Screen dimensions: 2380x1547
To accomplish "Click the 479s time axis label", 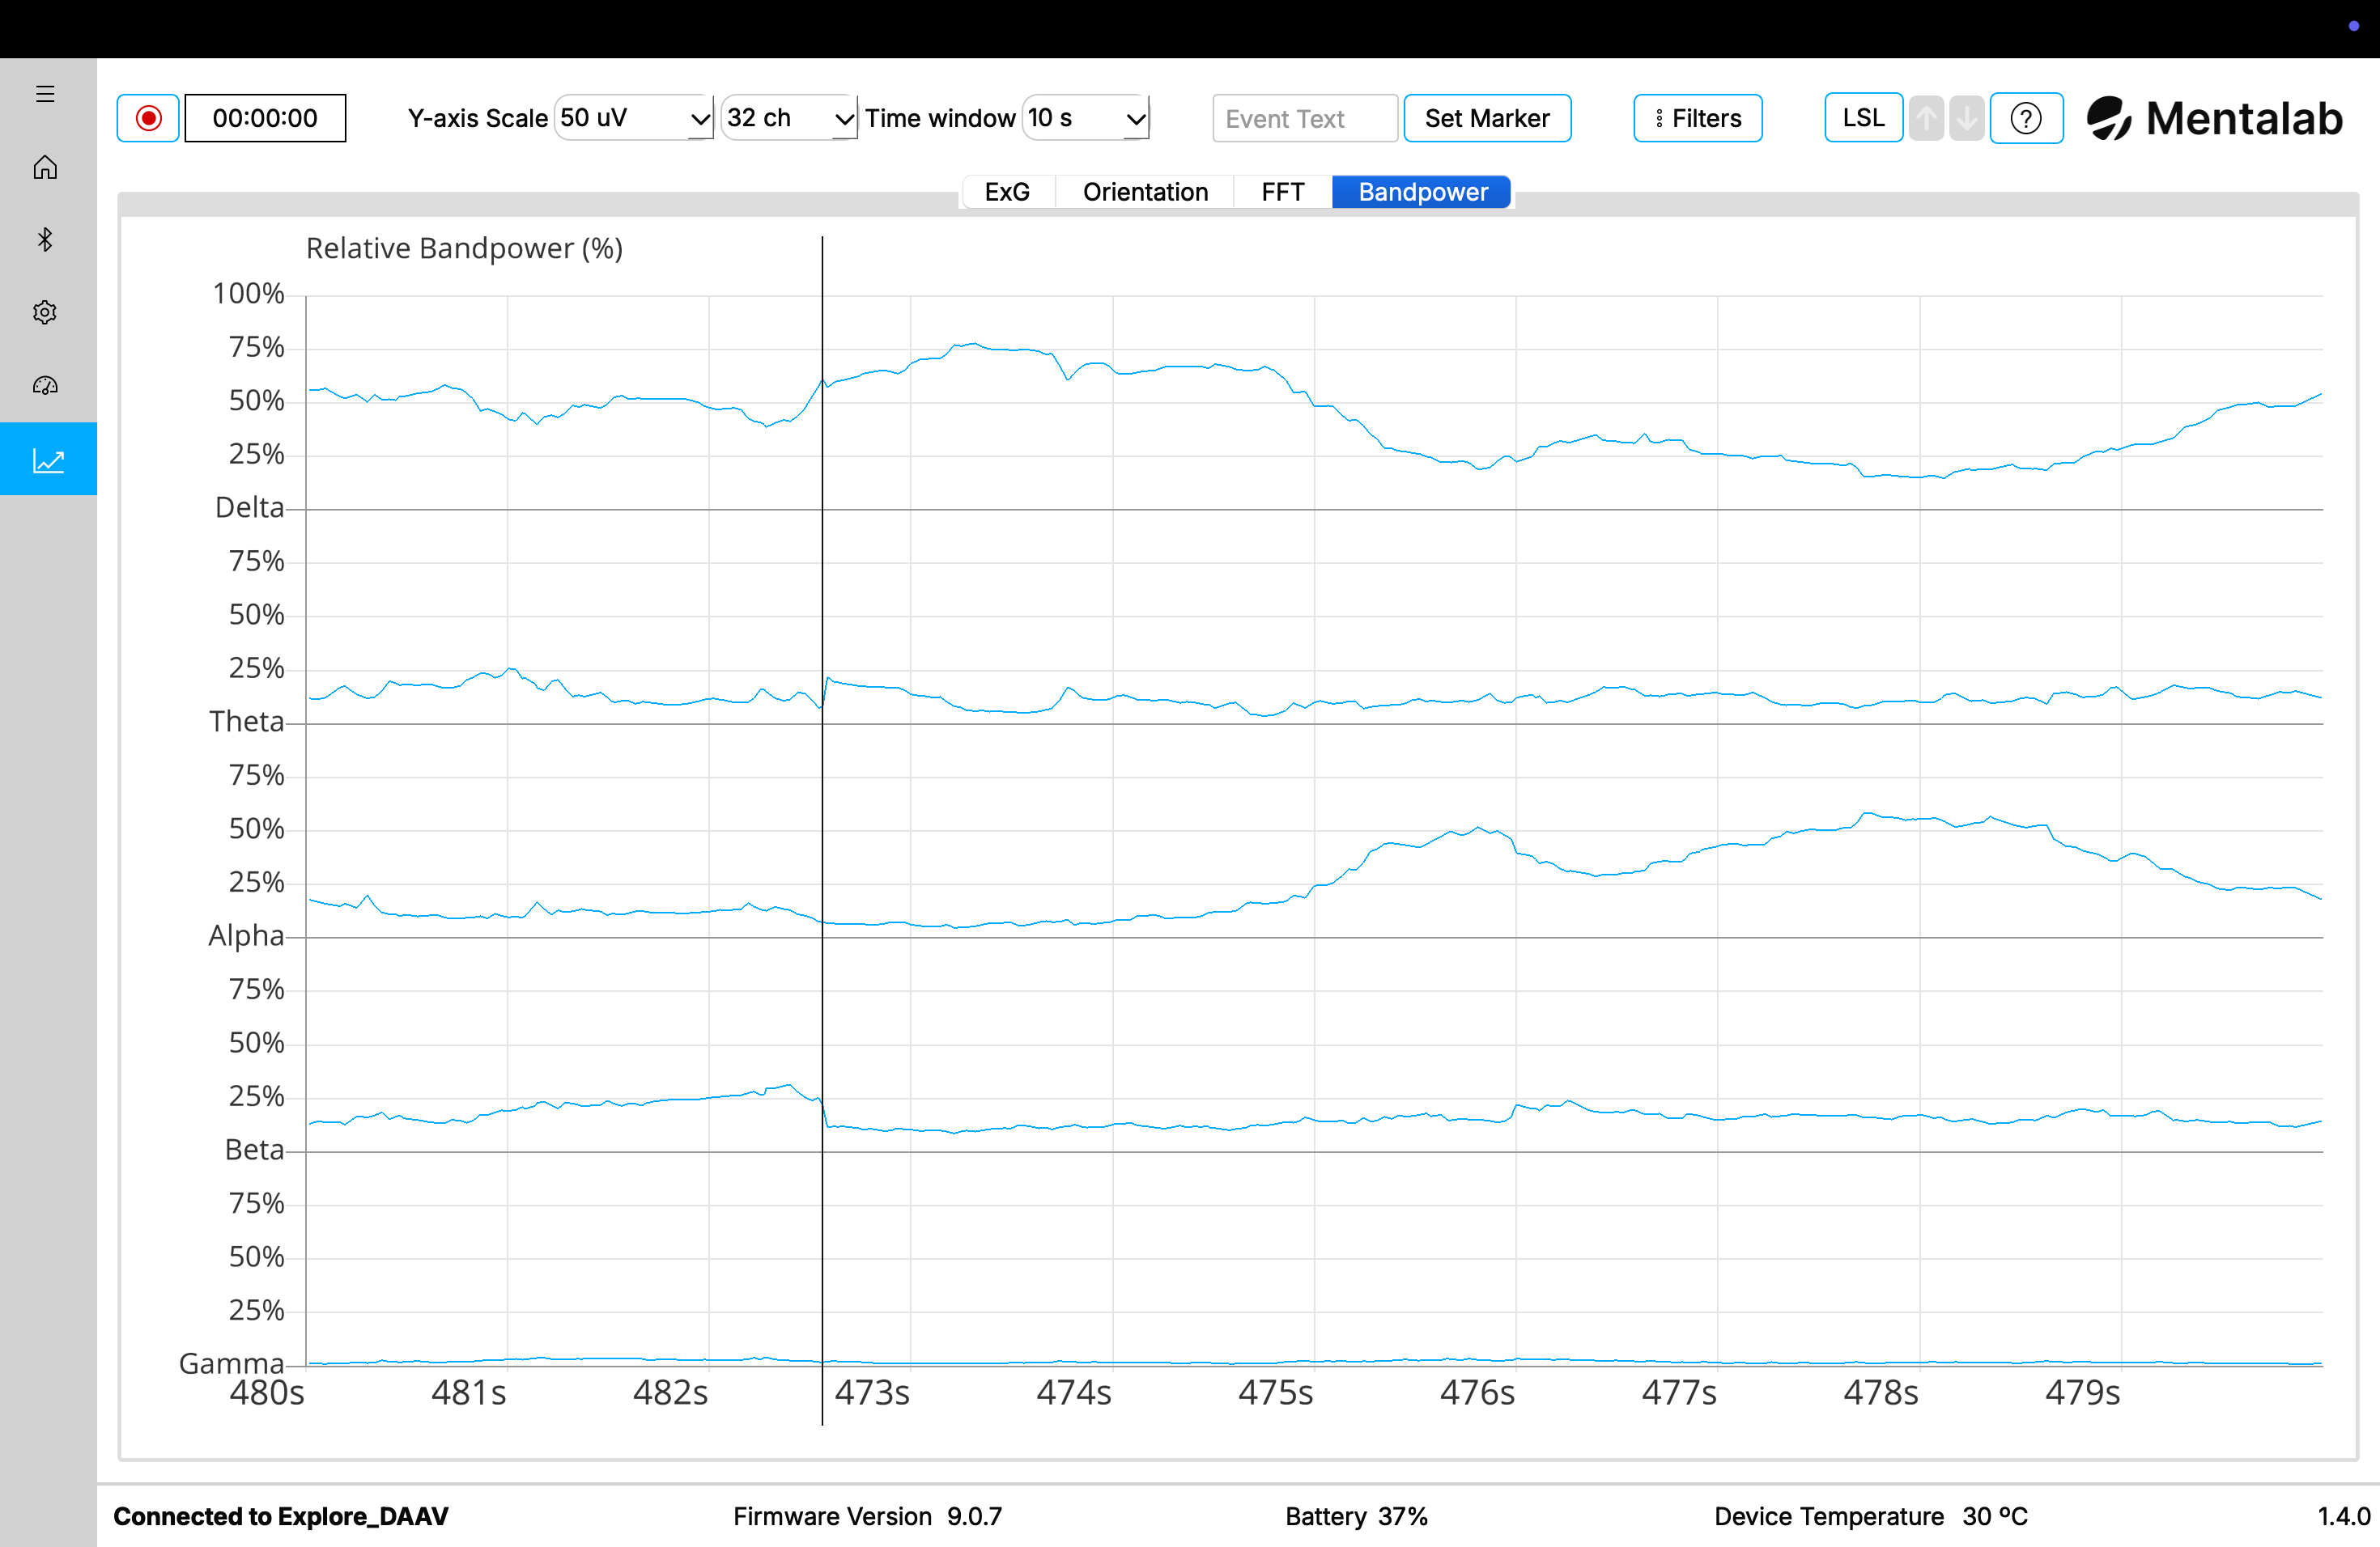I will 2082,1393.
